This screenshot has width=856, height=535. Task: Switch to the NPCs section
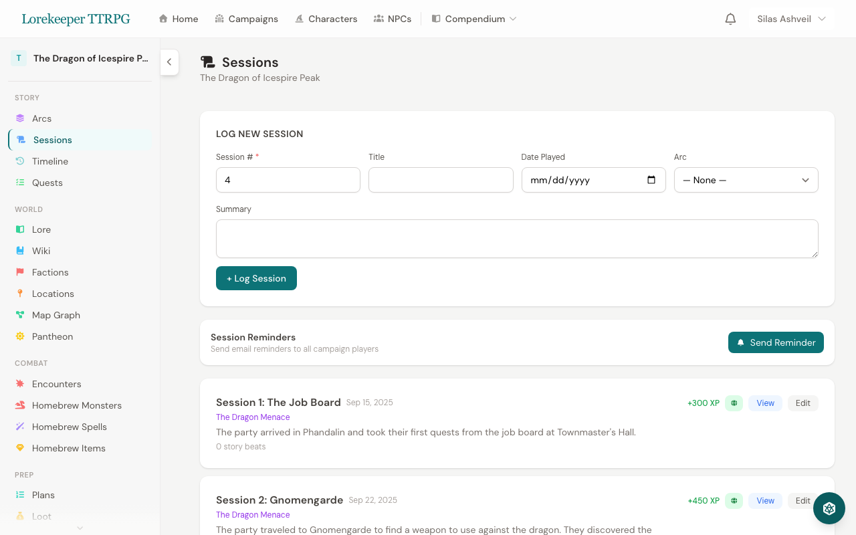393,19
